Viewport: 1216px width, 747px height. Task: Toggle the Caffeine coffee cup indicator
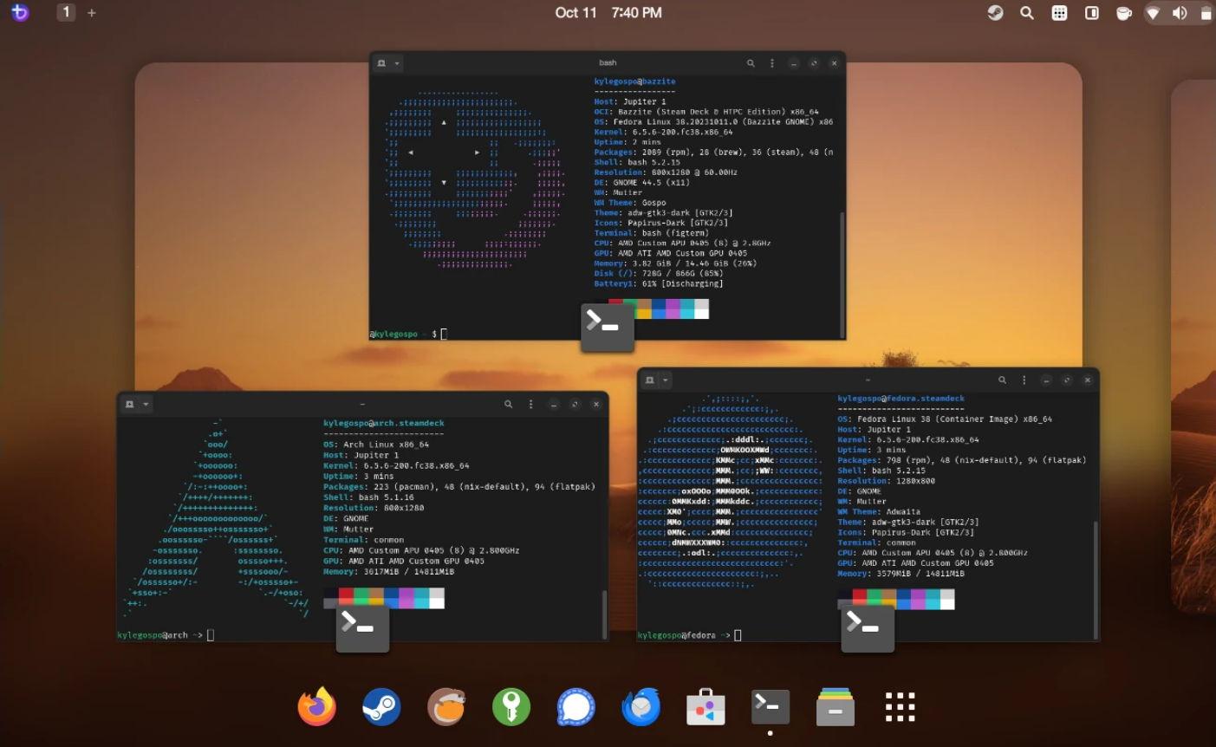[1123, 13]
